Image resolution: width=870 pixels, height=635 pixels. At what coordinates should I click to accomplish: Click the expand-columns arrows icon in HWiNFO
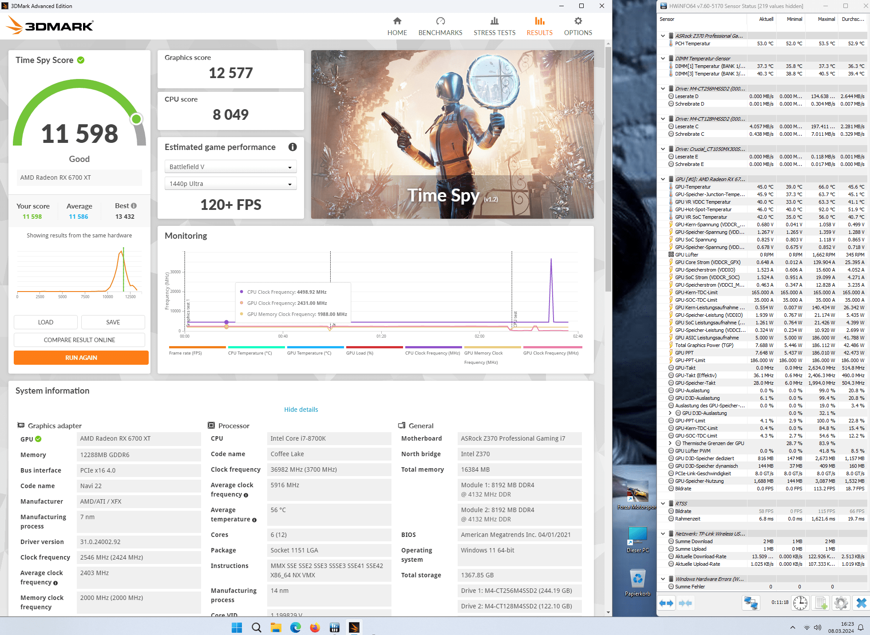[x=666, y=603]
